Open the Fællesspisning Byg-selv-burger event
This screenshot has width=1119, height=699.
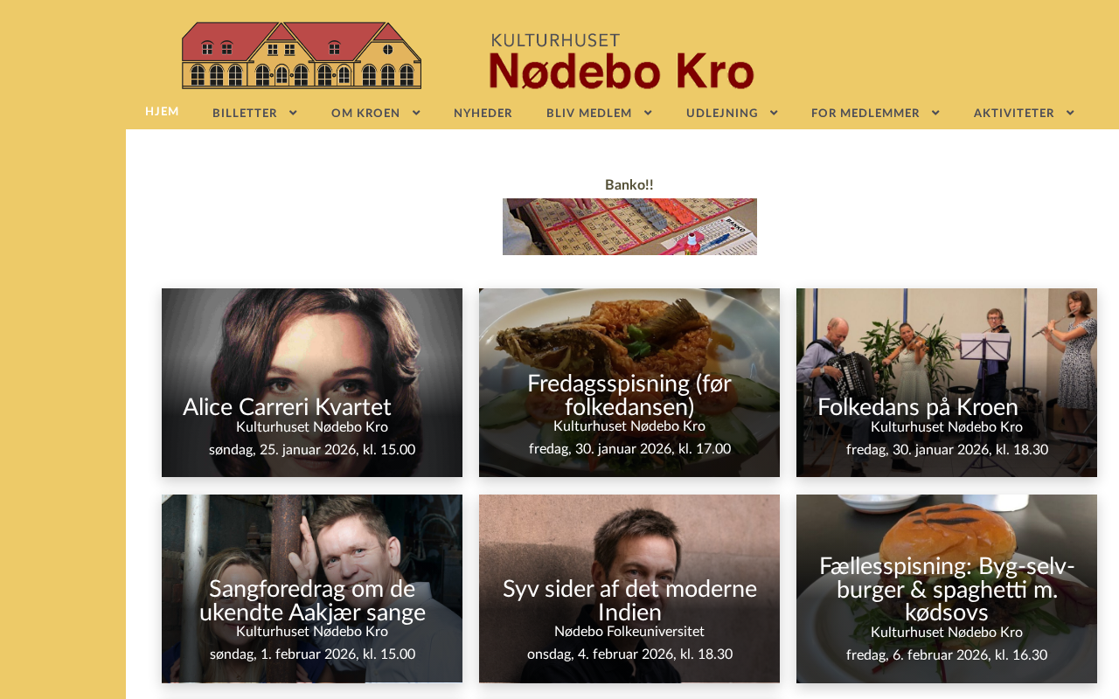pos(947,589)
